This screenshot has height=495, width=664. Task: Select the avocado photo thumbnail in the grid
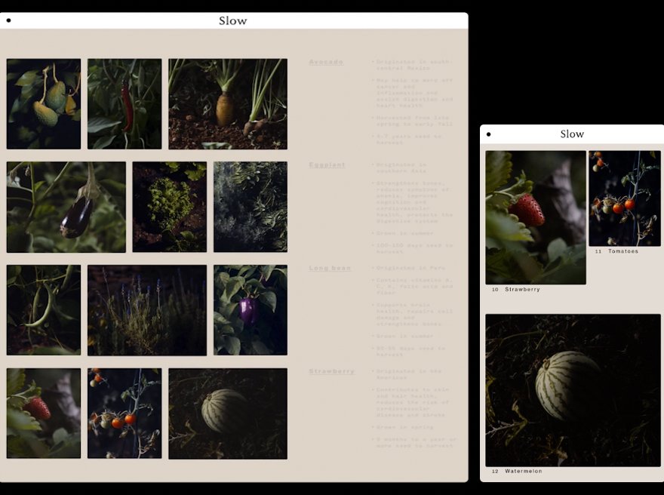click(44, 103)
